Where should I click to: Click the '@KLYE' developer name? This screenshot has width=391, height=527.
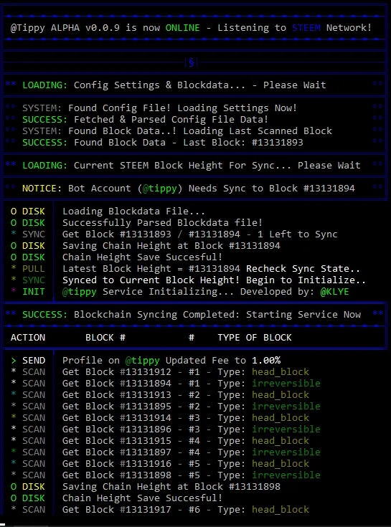click(334, 291)
